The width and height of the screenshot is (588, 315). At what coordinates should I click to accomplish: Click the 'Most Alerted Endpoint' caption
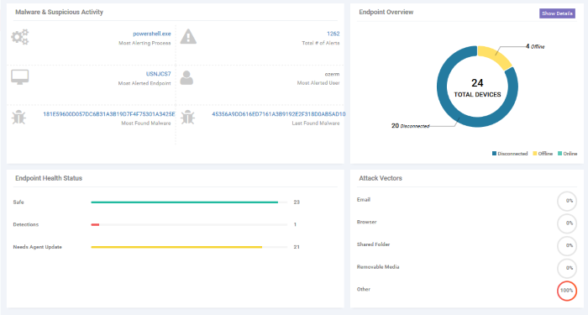tap(144, 83)
